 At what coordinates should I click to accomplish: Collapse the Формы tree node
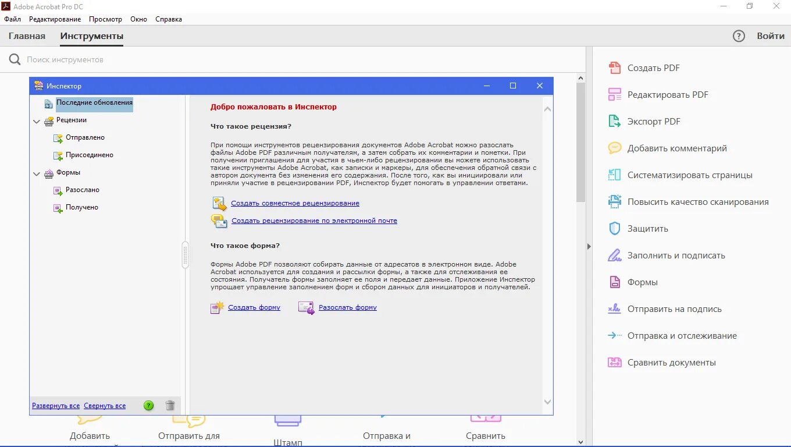pos(37,174)
